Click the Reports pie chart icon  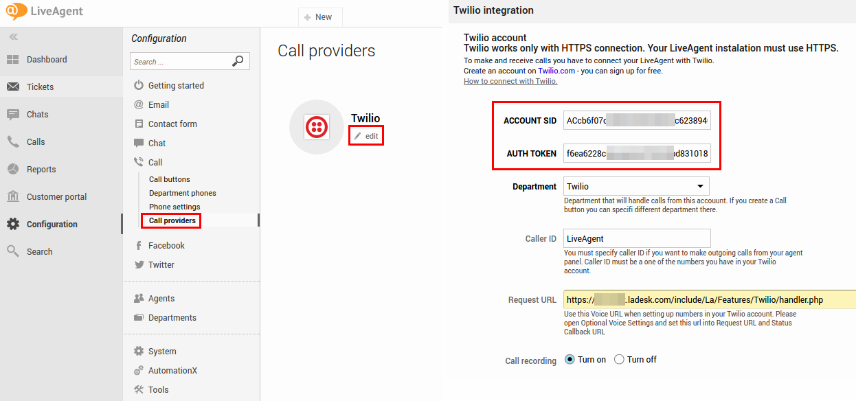13,170
